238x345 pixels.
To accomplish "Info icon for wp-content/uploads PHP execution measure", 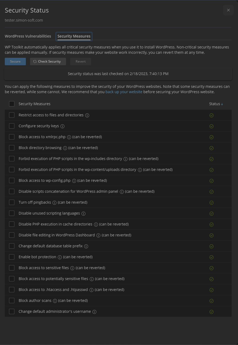I will click(140, 170).
